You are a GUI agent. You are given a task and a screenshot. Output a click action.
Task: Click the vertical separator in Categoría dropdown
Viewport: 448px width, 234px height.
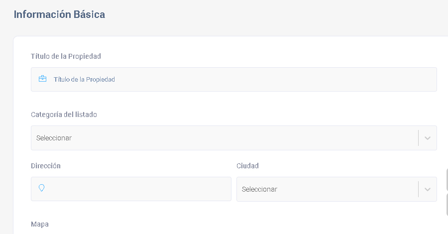point(418,138)
